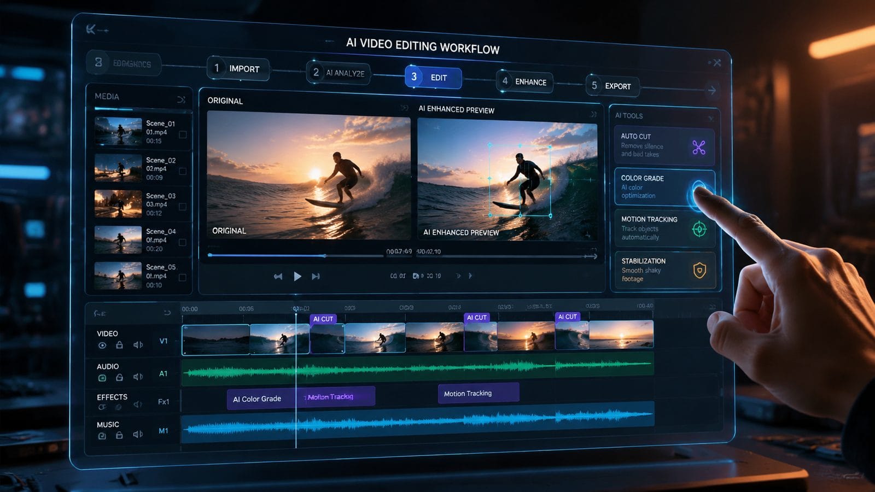The height and width of the screenshot is (492, 875).
Task: Select the AI Color Grade effect clip
Action: 261,399
